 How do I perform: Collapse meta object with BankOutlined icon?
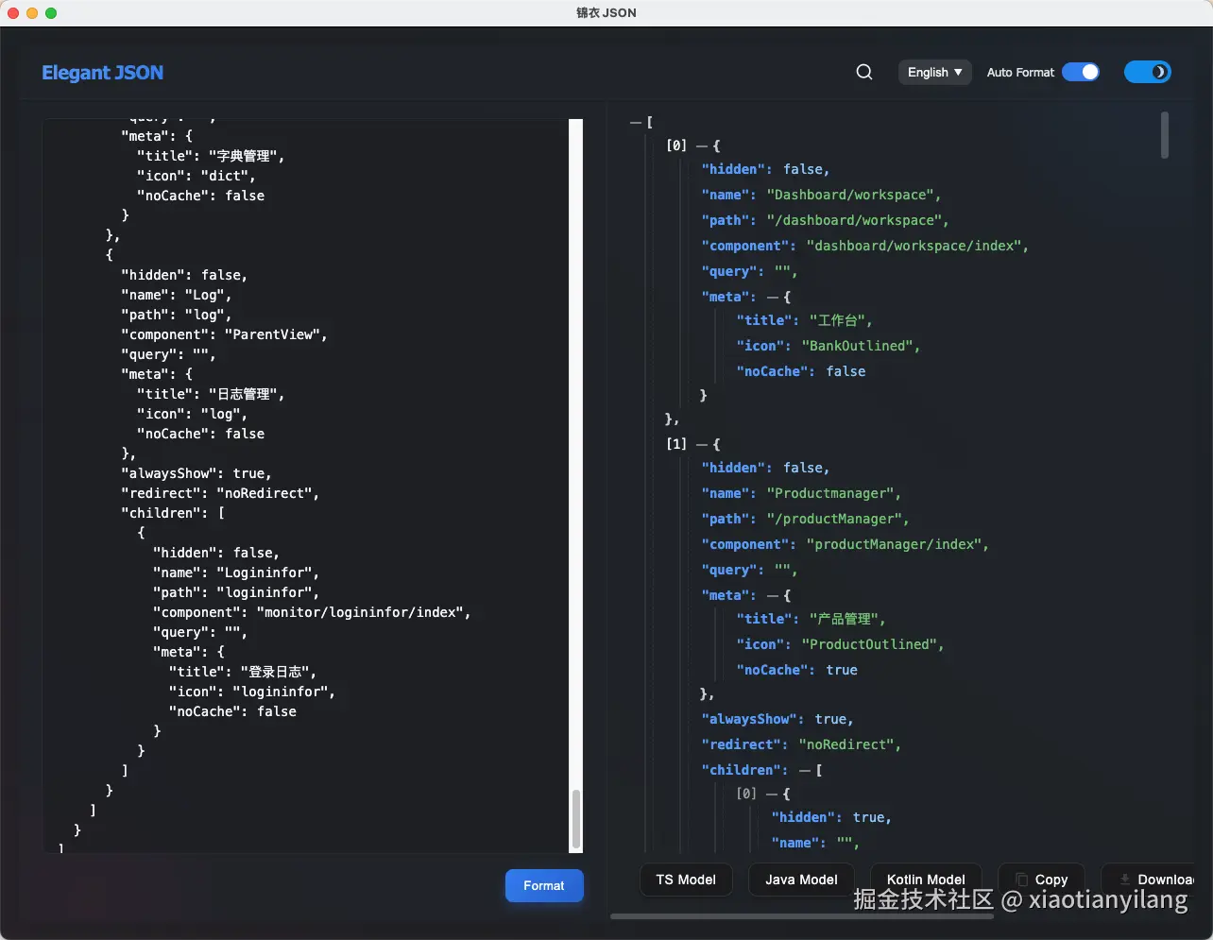tap(773, 298)
